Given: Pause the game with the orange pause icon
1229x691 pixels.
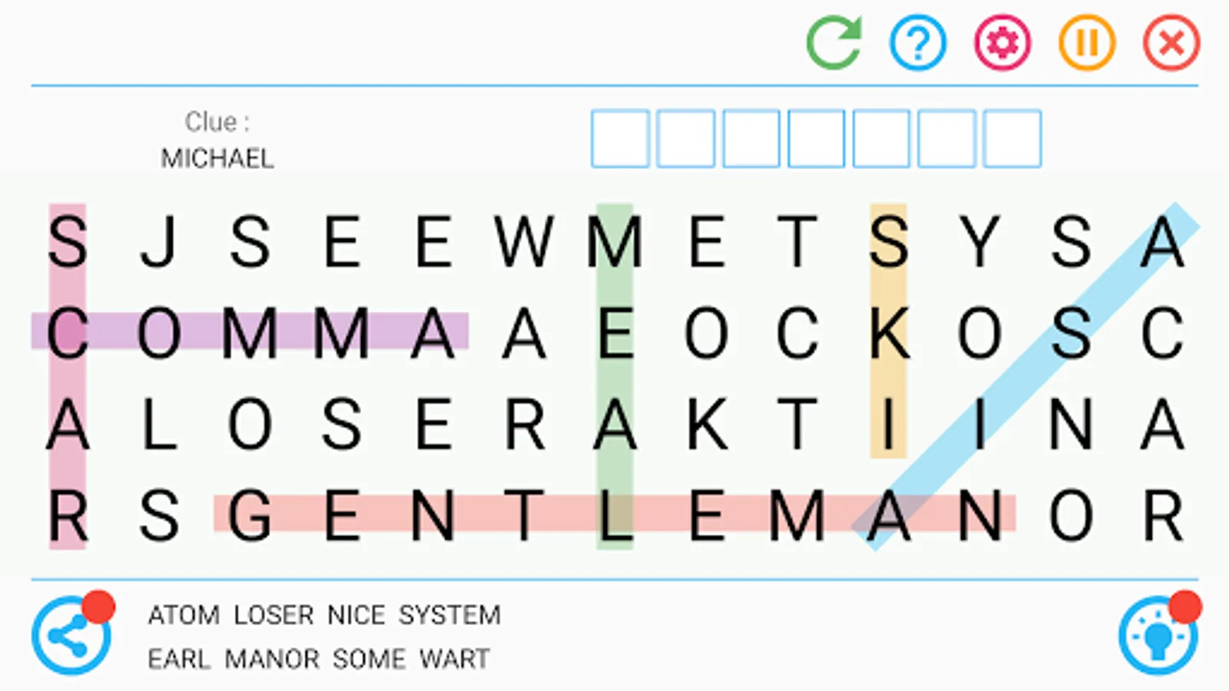Looking at the screenshot, I should 1087,43.
